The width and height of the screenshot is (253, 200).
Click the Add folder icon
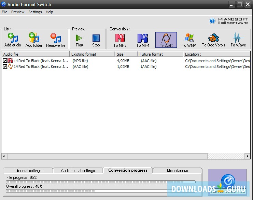34,40
